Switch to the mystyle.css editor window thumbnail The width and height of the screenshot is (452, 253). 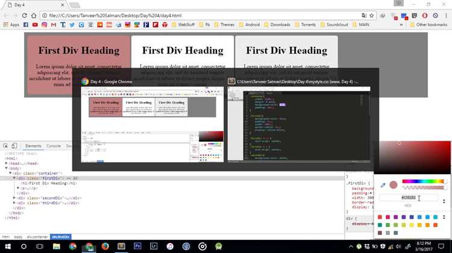(x=299, y=124)
